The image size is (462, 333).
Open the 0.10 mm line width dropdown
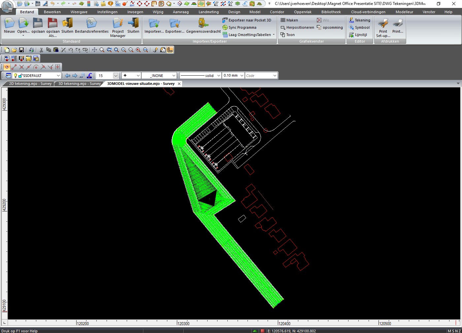pos(242,76)
